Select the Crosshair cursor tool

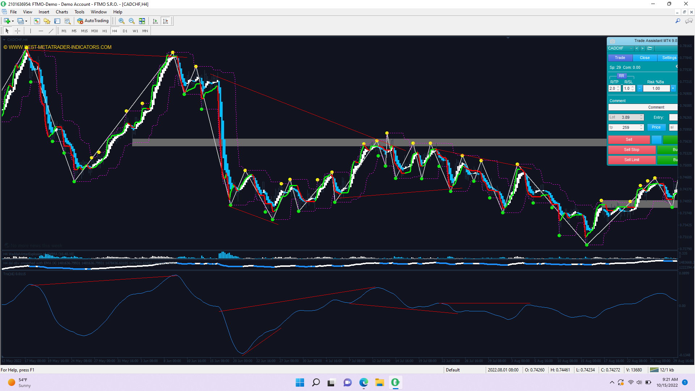coord(17,31)
